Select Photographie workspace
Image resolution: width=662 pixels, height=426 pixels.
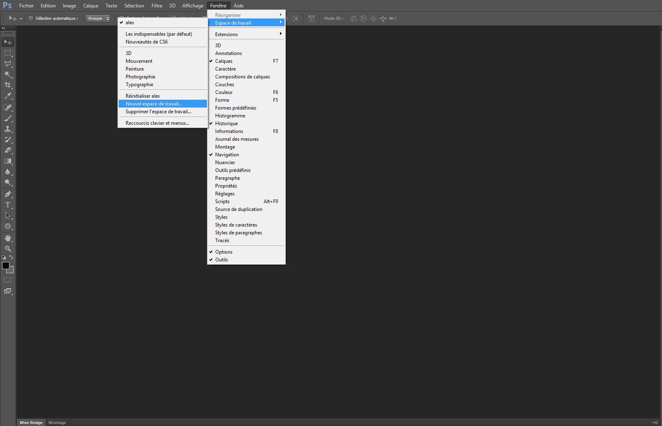(163, 77)
